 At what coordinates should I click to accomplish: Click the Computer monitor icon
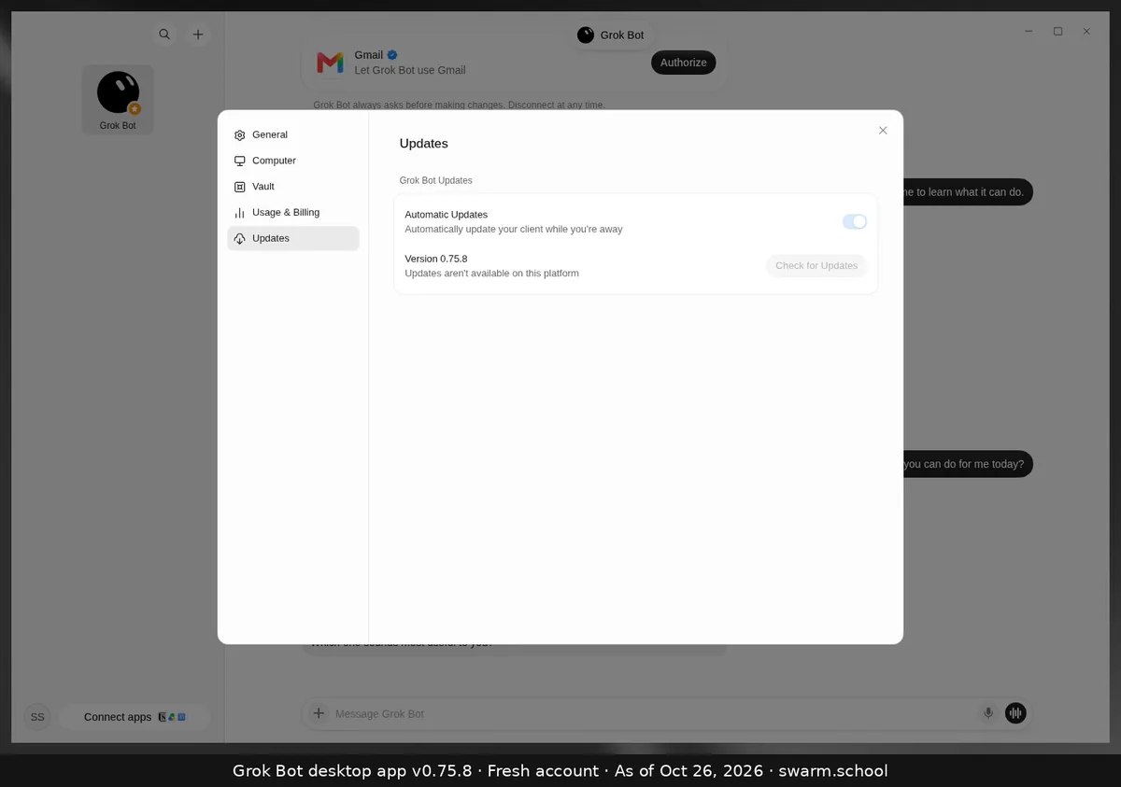pyautogui.click(x=240, y=161)
